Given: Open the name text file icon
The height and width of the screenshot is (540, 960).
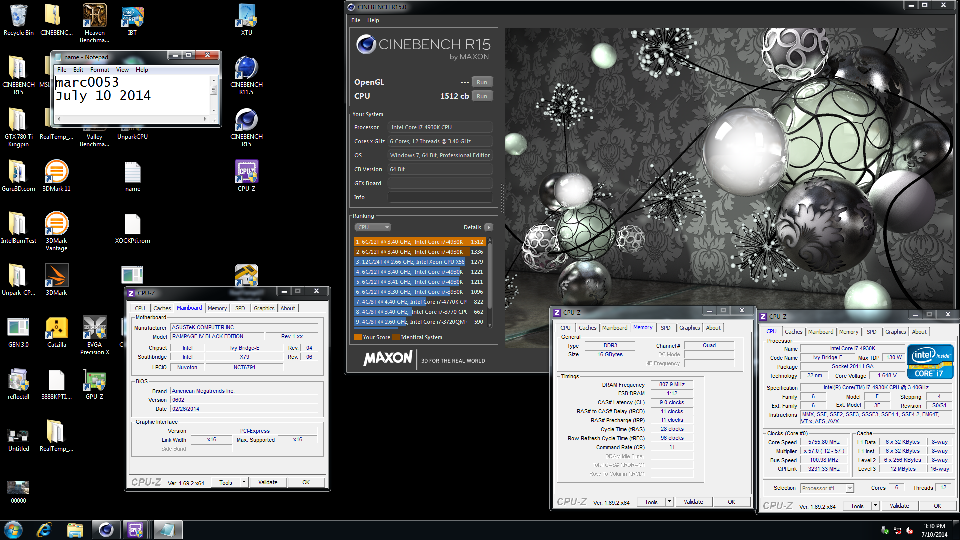Looking at the screenshot, I should pyautogui.click(x=132, y=175).
